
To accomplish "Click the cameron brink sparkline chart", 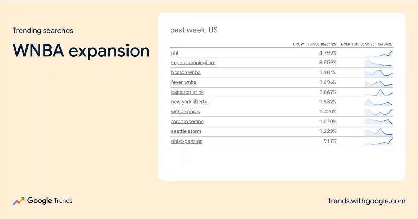I will click(x=378, y=92).
